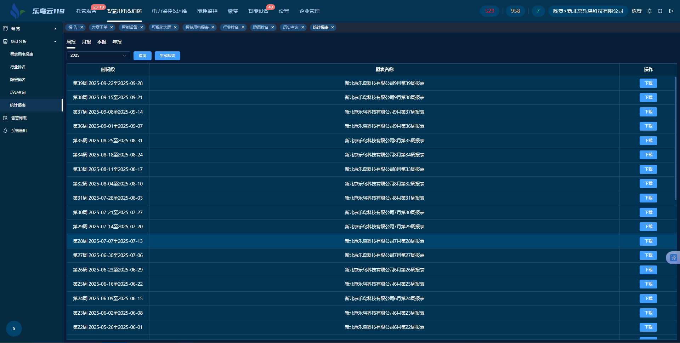Screen dimensions: 680x343
Task: Click the red 529 alarm counter
Action: pyautogui.click(x=489, y=11)
